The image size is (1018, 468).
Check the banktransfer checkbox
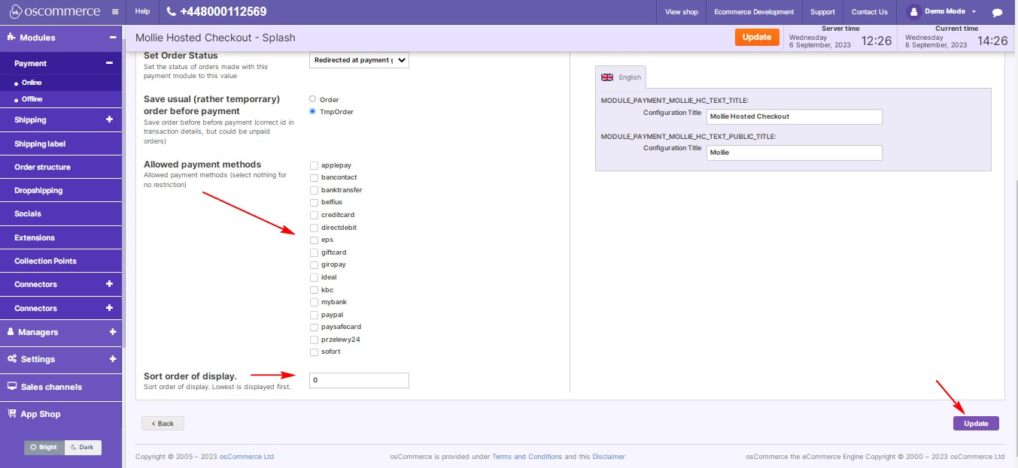[x=314, y=190]
